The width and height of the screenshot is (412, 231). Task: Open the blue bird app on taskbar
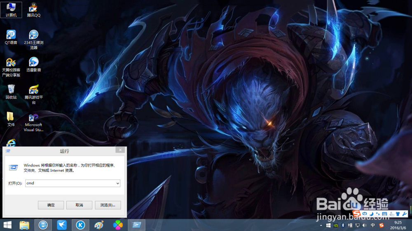pos(62,225)
